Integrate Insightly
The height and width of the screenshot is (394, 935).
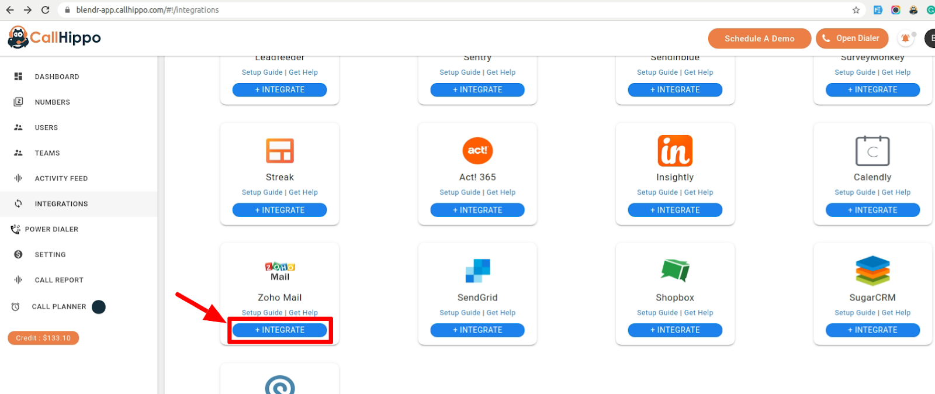(x=675, y=210)
